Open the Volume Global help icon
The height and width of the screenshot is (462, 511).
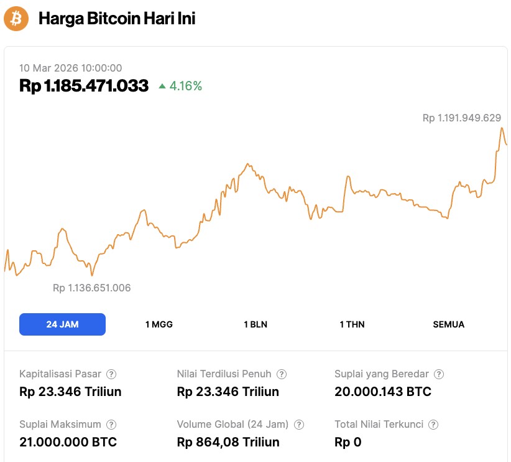pyautogui.click(x=299, y=424)
